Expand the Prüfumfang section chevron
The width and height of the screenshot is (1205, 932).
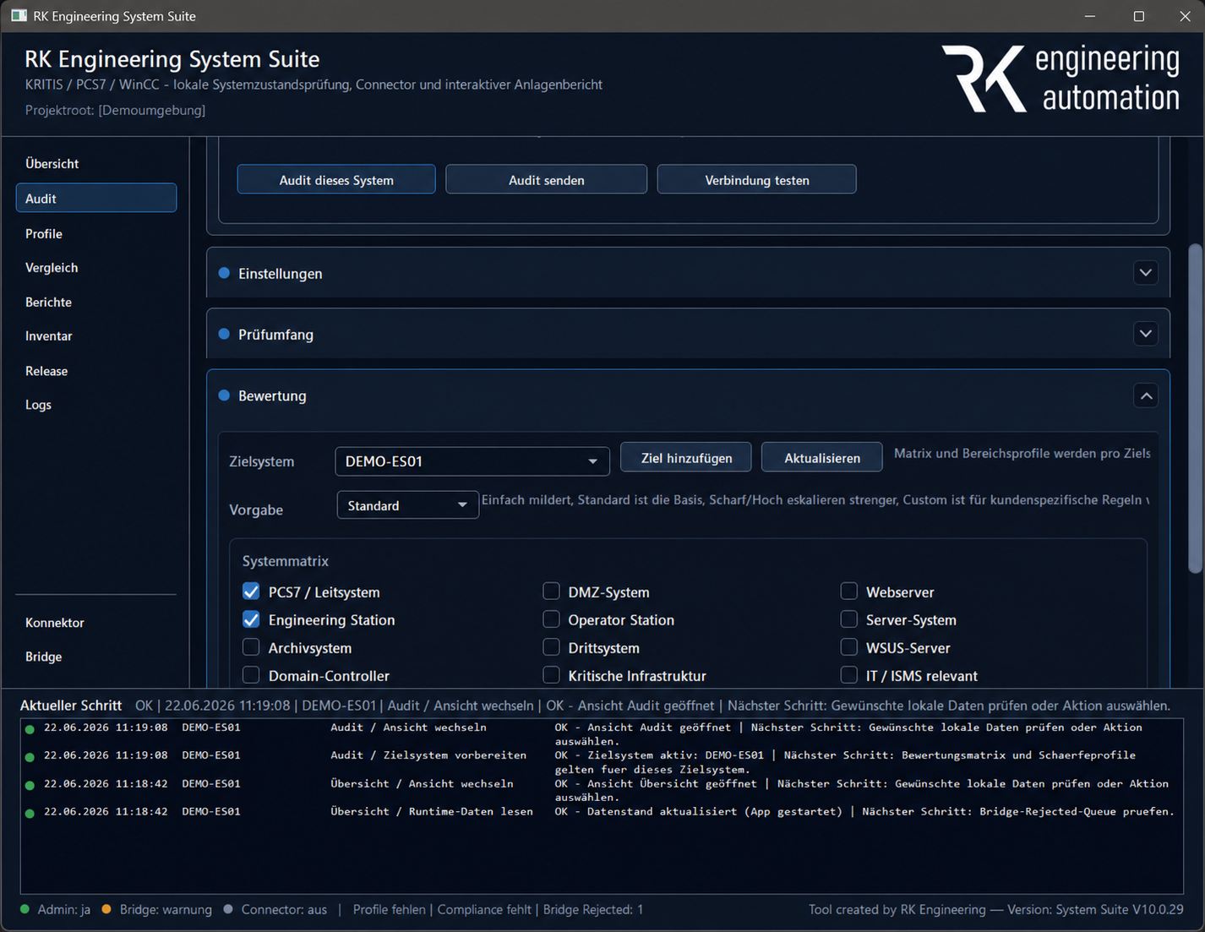pos(1146,334)
